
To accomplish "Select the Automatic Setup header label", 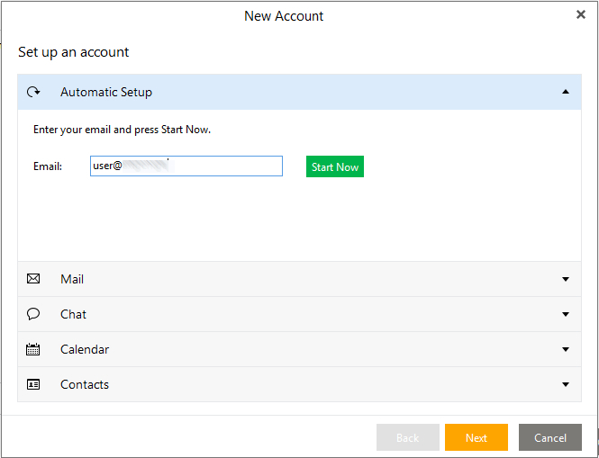I will point(105,92).
